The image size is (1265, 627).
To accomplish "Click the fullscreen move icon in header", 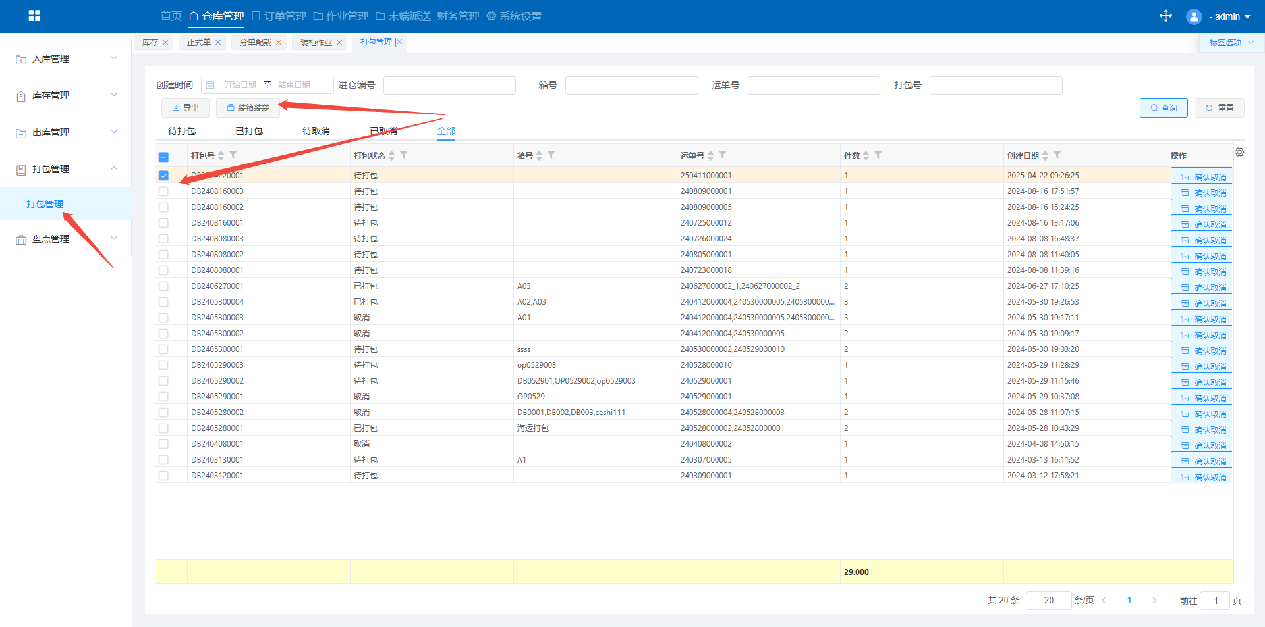I will pyautogui.click(x=1166, y=16).
